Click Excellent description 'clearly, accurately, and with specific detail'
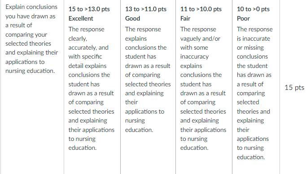 pos(88,52)
